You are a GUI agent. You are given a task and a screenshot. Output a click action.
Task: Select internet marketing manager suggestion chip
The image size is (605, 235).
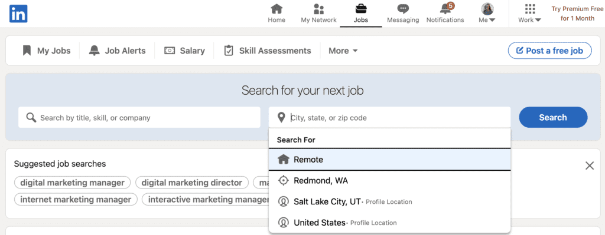point(76,199)
